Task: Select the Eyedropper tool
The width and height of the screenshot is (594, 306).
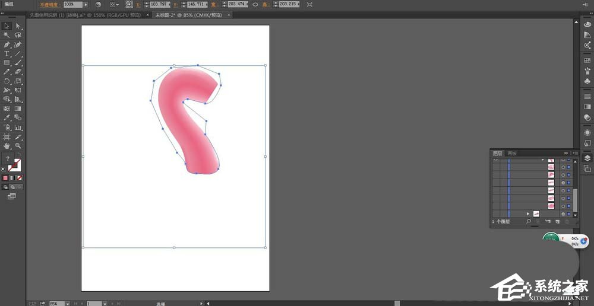Action: pos(7,117)
